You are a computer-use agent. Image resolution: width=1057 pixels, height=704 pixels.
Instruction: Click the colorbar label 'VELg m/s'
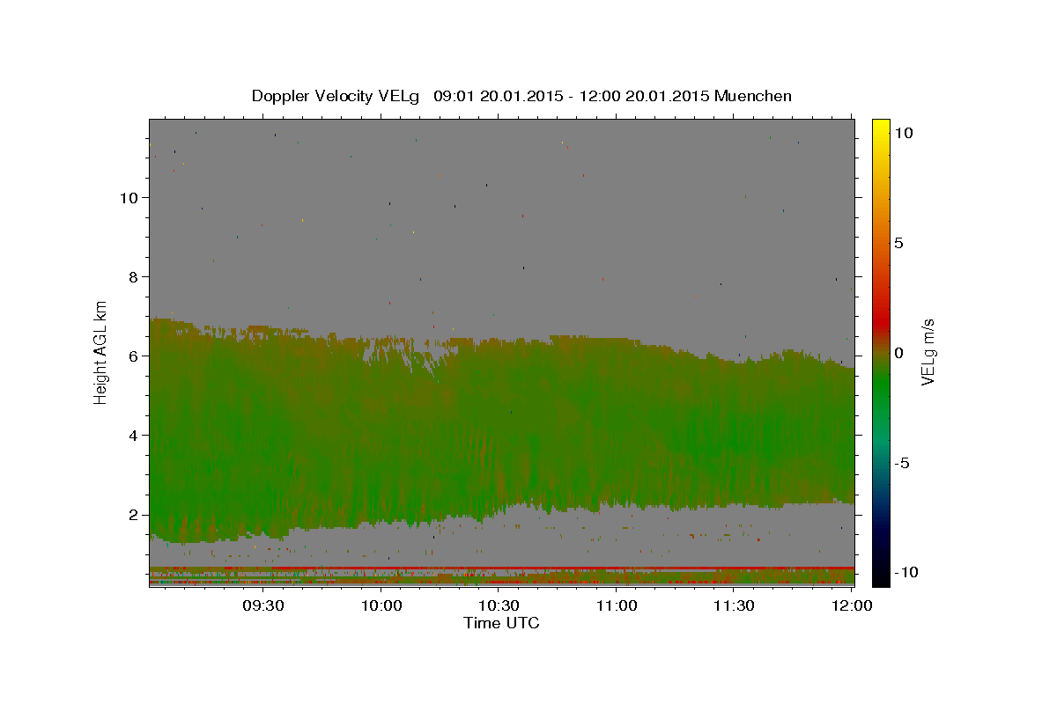point(928,353)
